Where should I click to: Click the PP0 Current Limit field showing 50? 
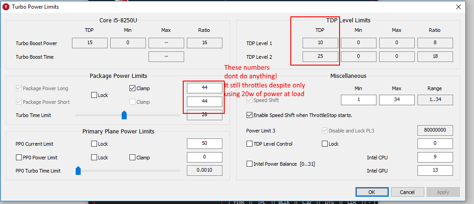tap(205, 144)
